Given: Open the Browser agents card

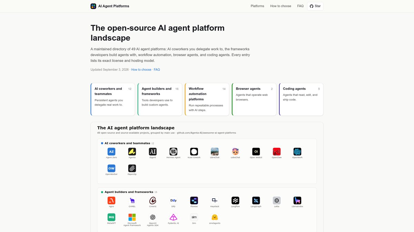Looking at the screenshot, I should pos(254,99).
